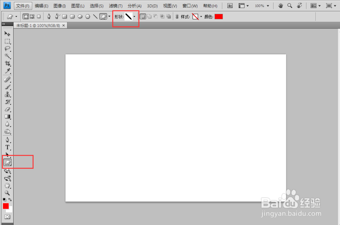Image resolution: width=340 pixels, height=225 pixels.
Task: Choose Polygon shape tool in options bar
Action: [88, 16]
